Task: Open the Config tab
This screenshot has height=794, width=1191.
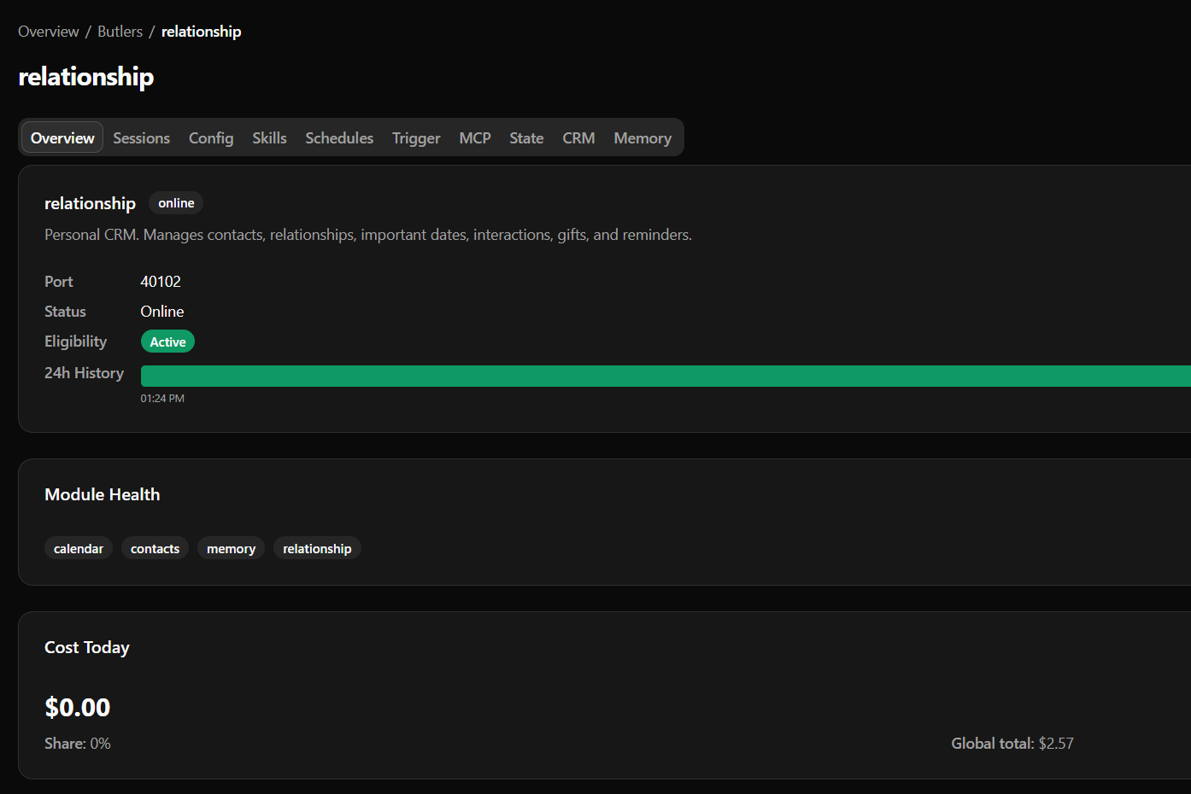Action: click(x=210, y=137)
